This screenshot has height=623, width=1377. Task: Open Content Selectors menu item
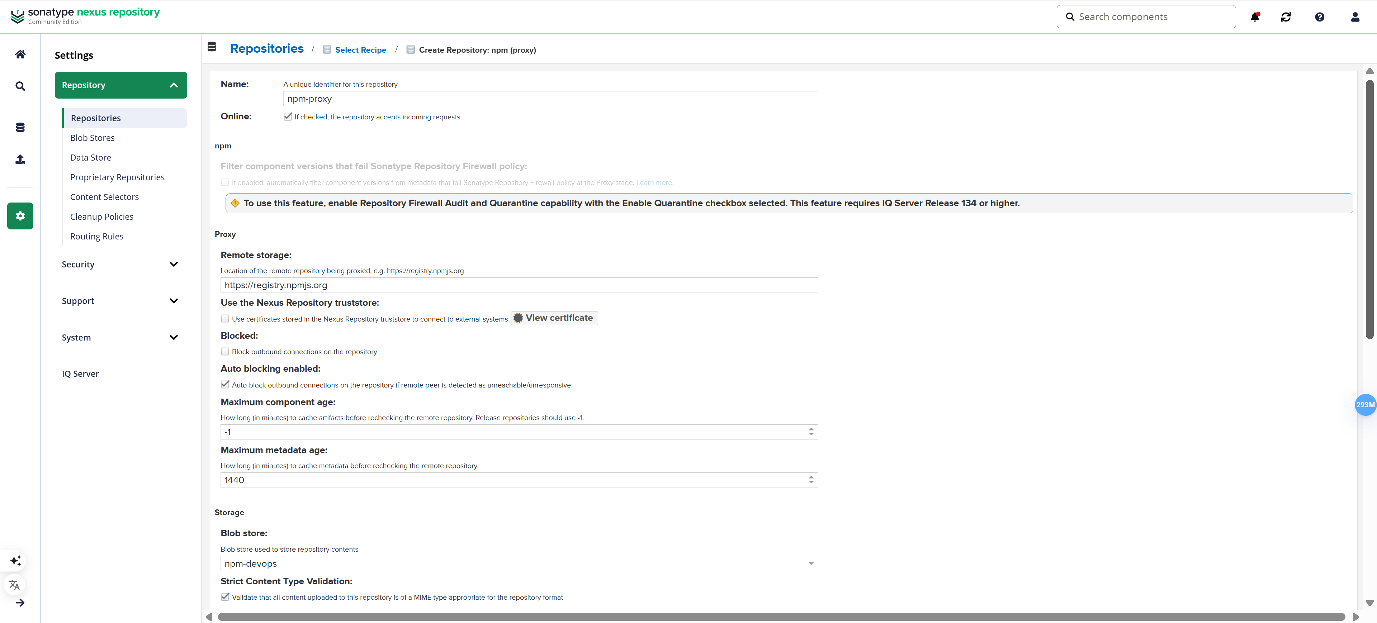click(x=104, y=197)
